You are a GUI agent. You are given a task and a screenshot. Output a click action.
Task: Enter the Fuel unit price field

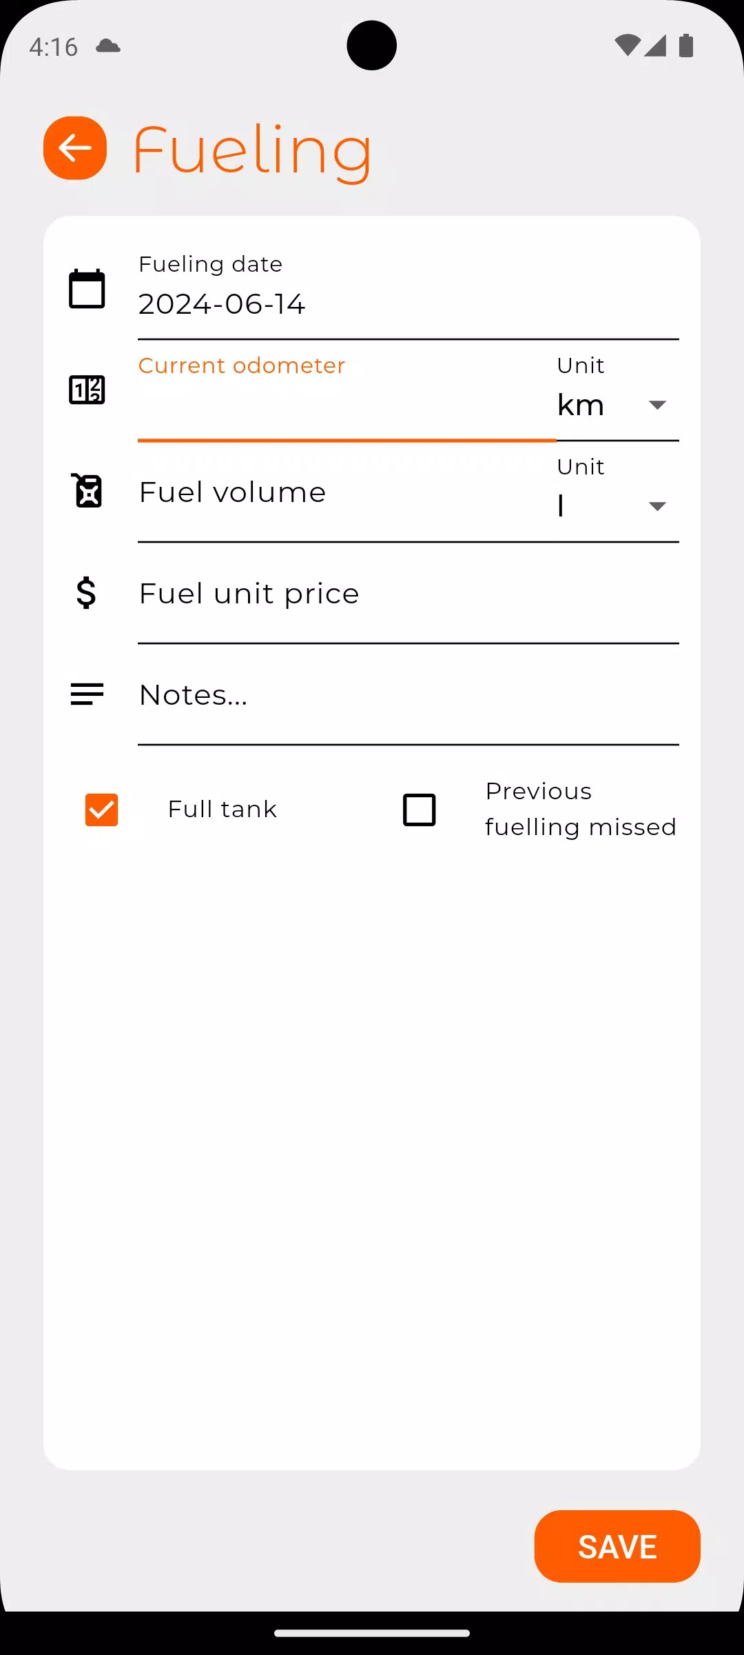408,594
